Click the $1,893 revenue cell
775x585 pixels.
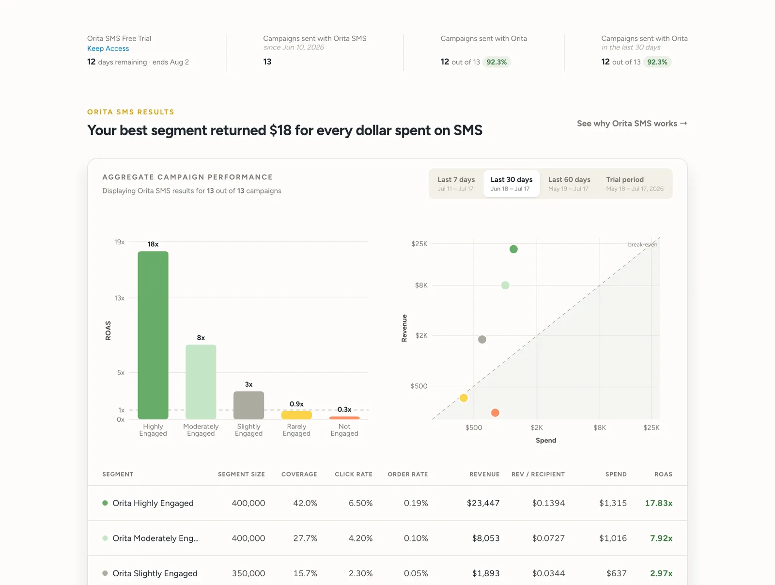486,573
